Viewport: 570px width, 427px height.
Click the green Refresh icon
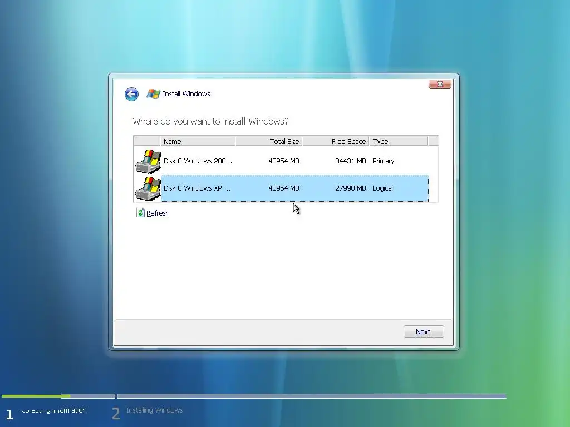click(x=140, y=213)
